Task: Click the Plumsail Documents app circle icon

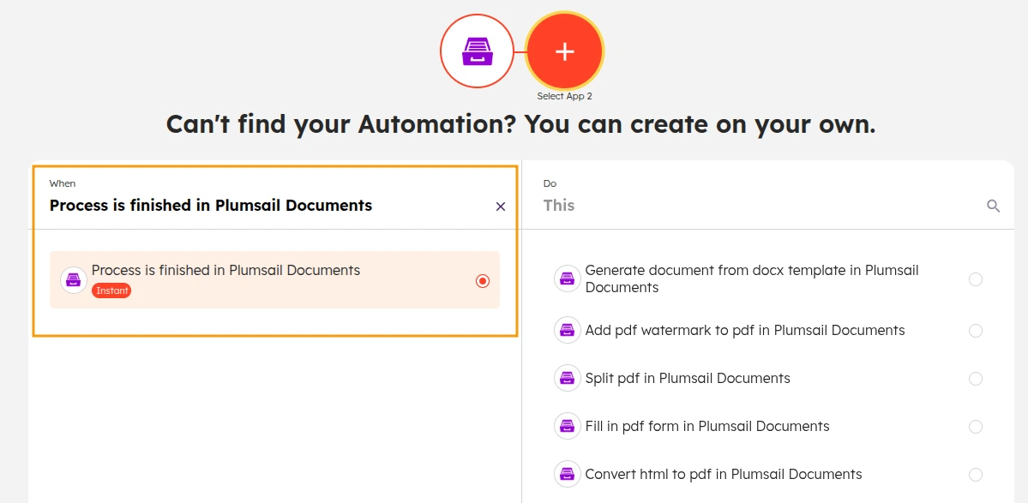Action: point(477,51)
